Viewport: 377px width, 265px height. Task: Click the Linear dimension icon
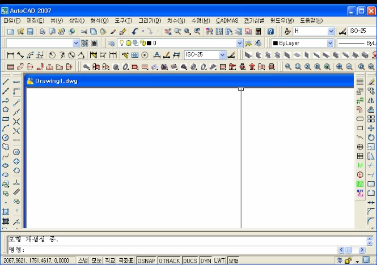tap(11, 55)
